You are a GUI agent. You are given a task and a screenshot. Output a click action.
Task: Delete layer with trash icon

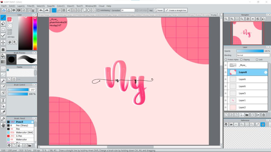[264, 115]
